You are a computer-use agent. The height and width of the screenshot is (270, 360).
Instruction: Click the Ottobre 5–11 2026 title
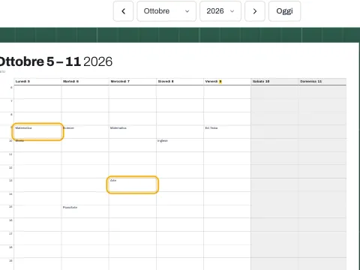[x=55, y=61]
